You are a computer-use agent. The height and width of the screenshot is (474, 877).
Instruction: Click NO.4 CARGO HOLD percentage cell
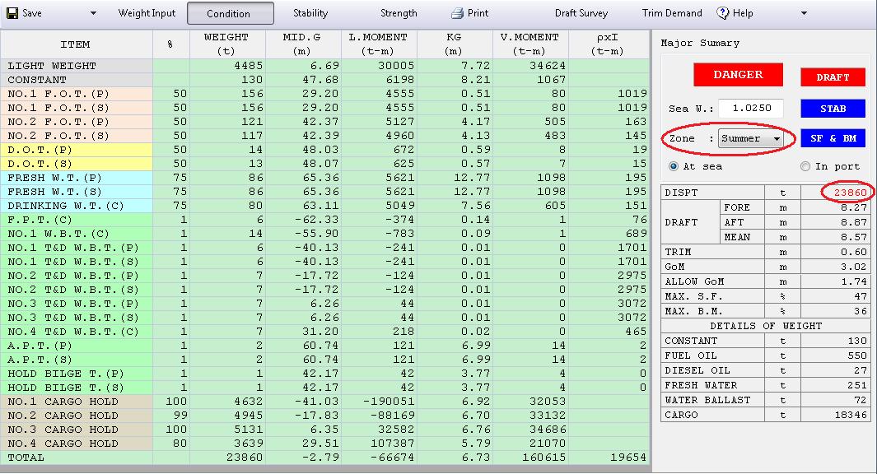point(170,444)
